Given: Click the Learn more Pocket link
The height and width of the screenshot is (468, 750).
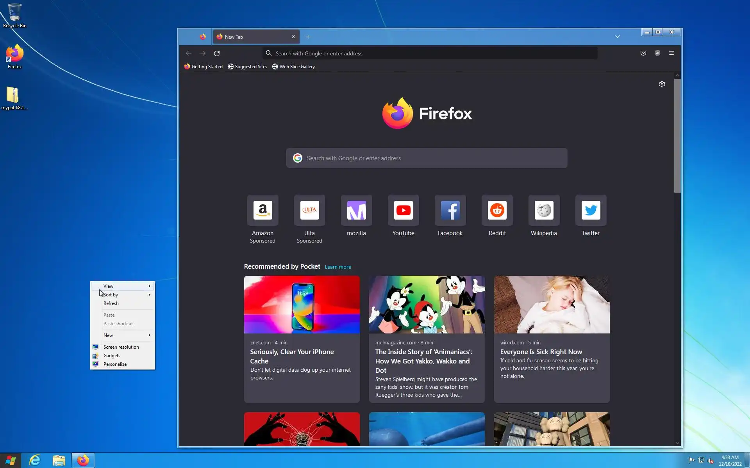Looking at the screenshot, I should pyautogui.click(x=337, y=267).
